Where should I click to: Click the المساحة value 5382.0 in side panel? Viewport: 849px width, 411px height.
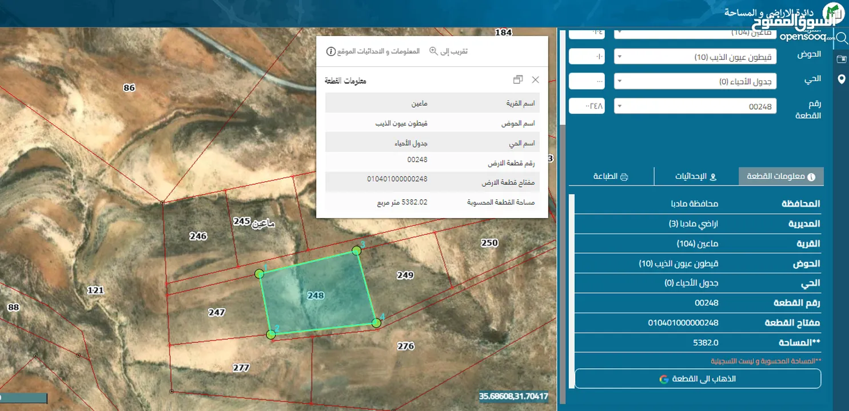pyautogui.click(x=705, y=342)
